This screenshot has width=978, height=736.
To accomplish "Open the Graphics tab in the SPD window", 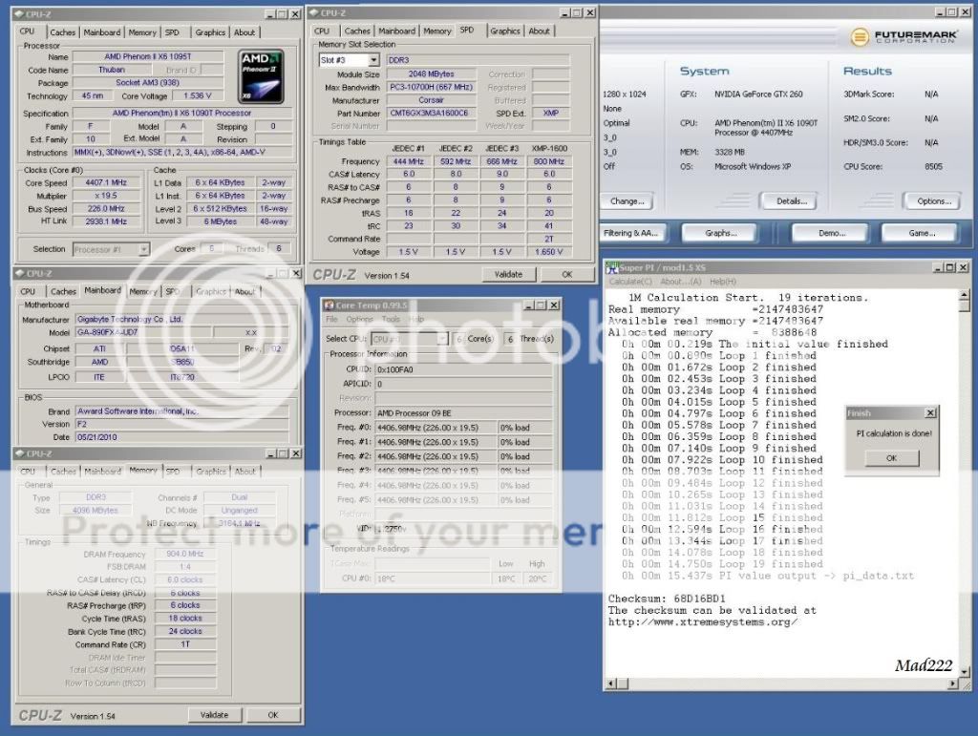I will pyautogui.click(x=505, y=31).
